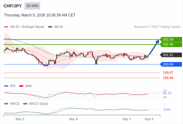
Task: Click the CHF/JPY pair title
Action: 13,6
